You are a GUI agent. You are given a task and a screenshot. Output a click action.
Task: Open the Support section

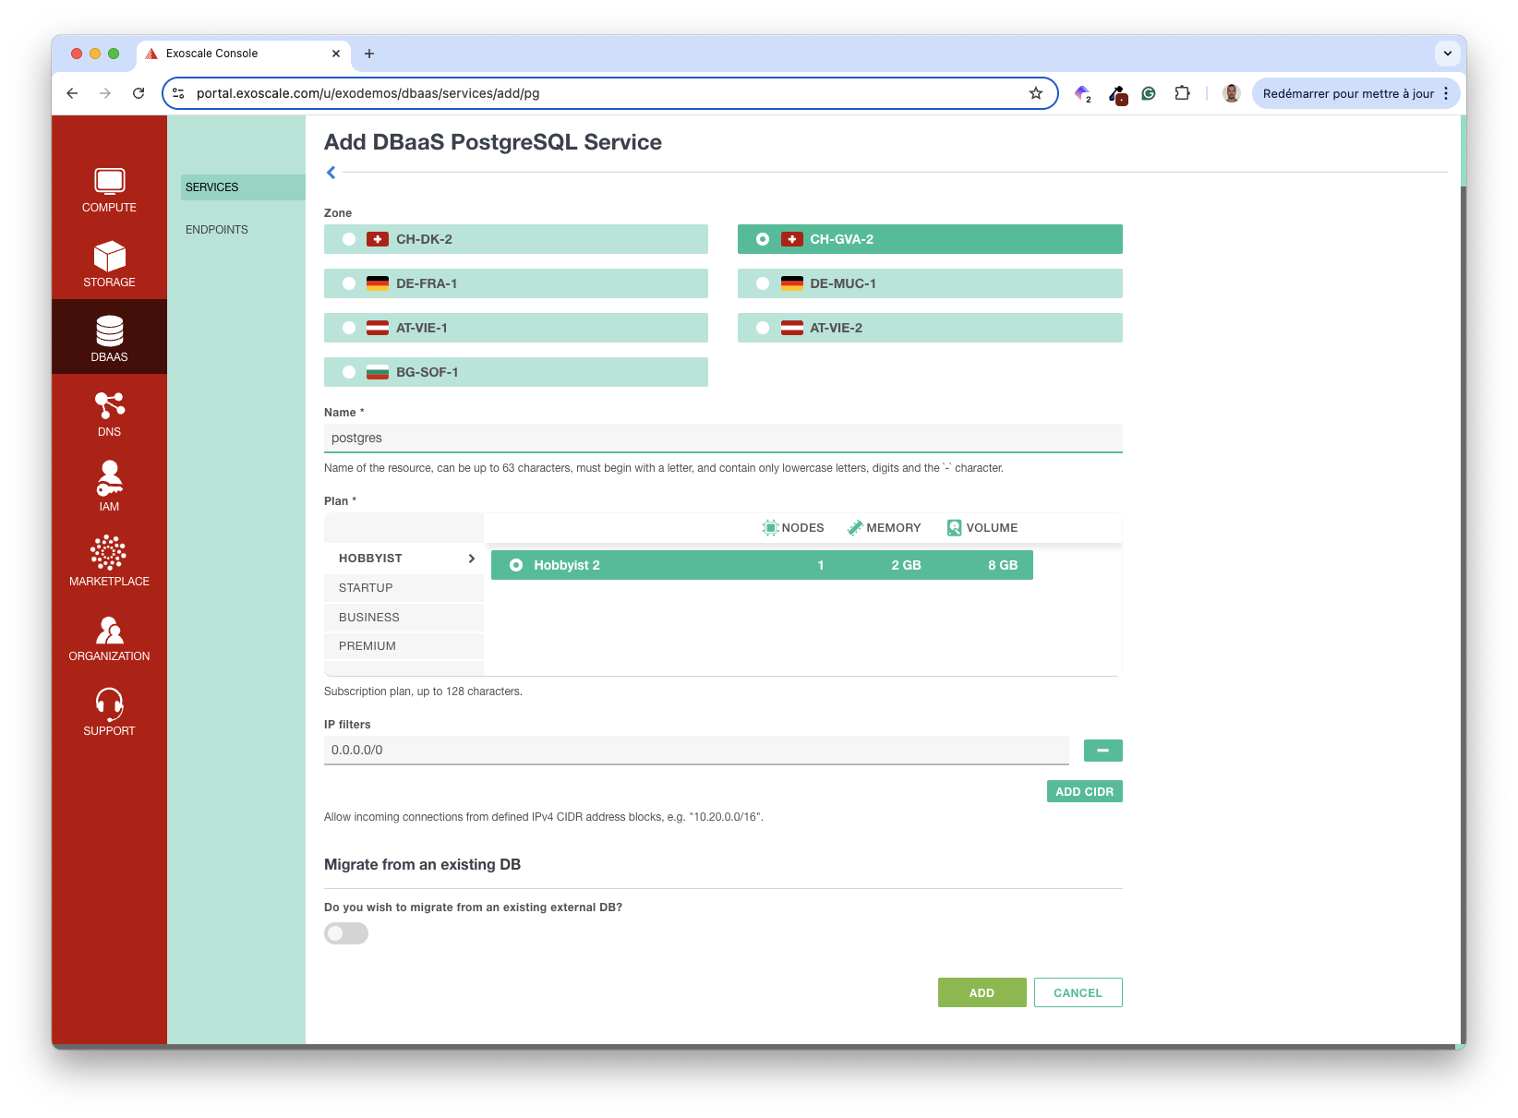pyautogui.click(x=109, y=711)
